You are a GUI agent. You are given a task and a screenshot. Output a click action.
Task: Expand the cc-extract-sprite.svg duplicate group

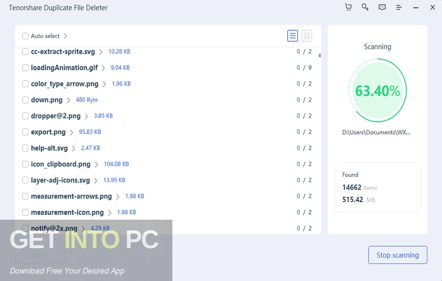[101, 52]
